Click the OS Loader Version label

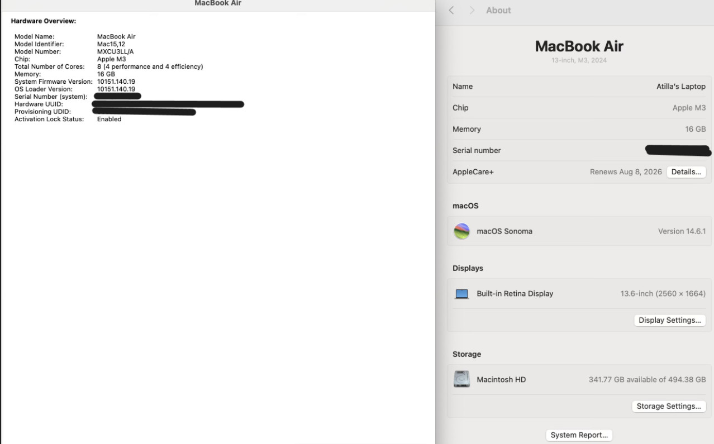click(44, 89)
